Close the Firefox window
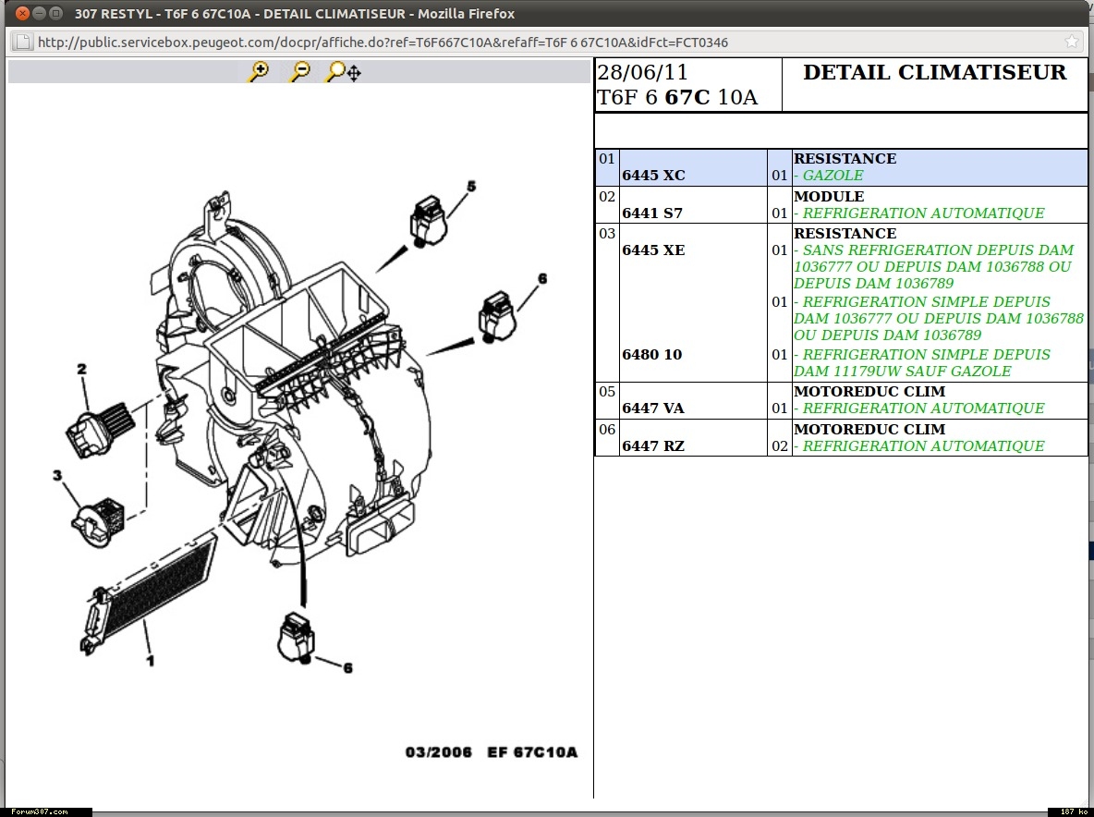The image size is (1094, 817). coord(22,13)
